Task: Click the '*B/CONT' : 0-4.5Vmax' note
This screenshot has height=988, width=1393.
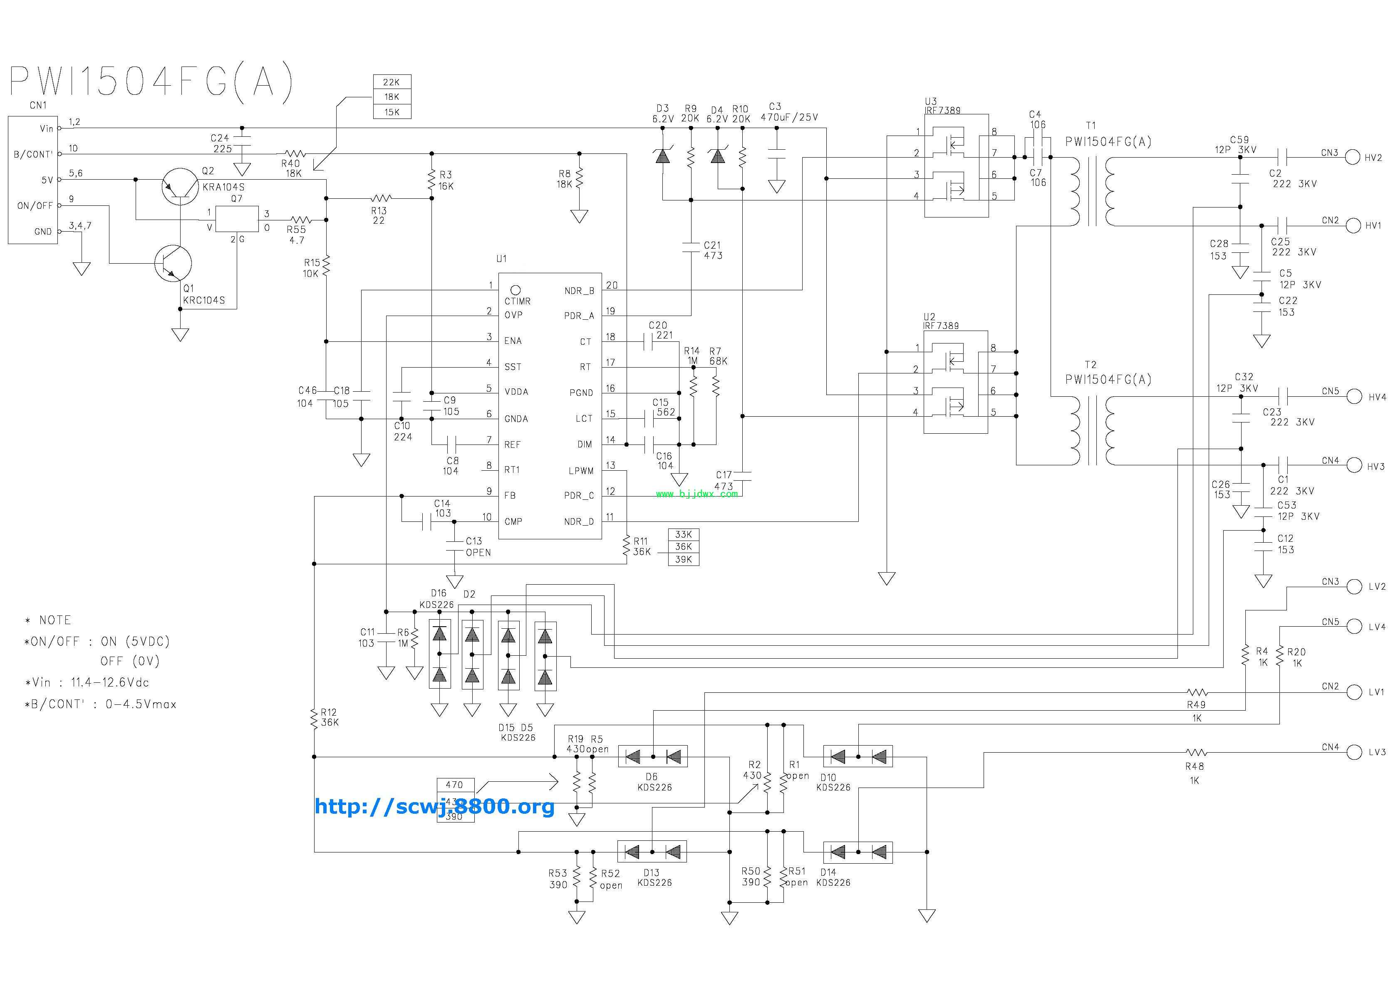Action: (100, 704)
